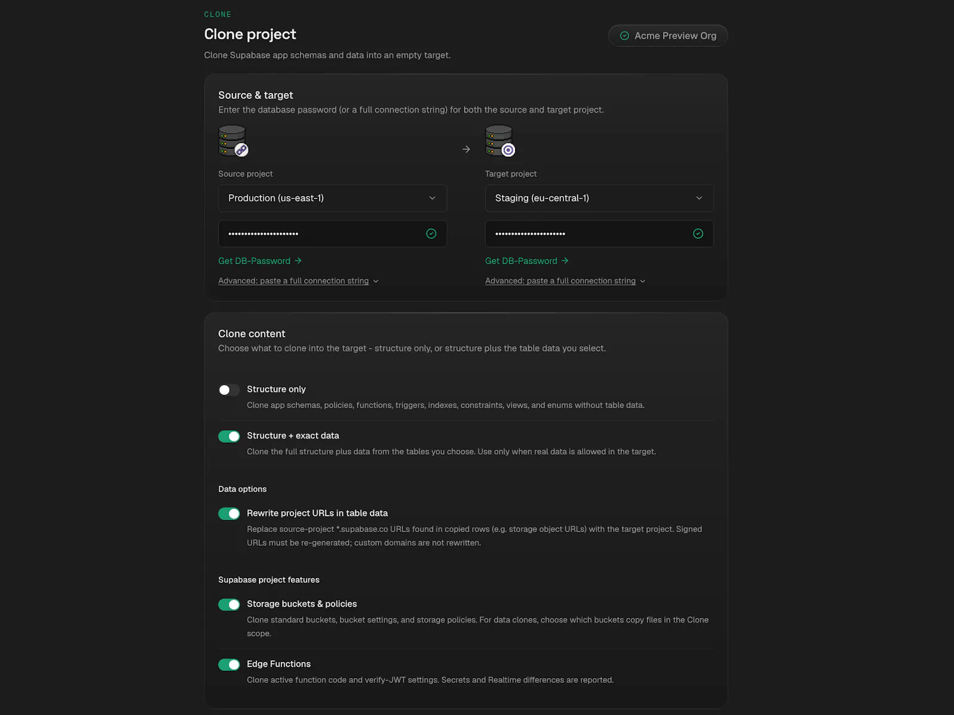
Task: Click the 'Clone project' heading
Action: pos(250,34)
